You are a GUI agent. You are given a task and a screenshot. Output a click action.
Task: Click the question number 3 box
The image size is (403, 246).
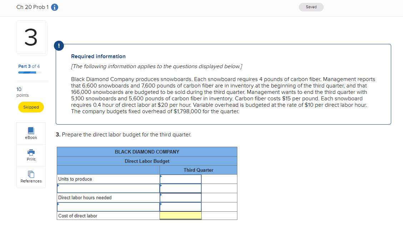tap(31, 37)
